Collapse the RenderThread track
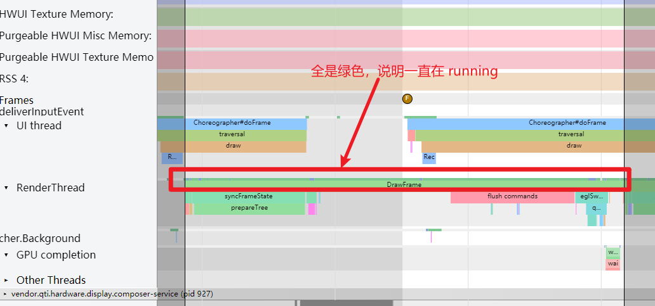This screenshot has height=306, width=655. [7, 188]
